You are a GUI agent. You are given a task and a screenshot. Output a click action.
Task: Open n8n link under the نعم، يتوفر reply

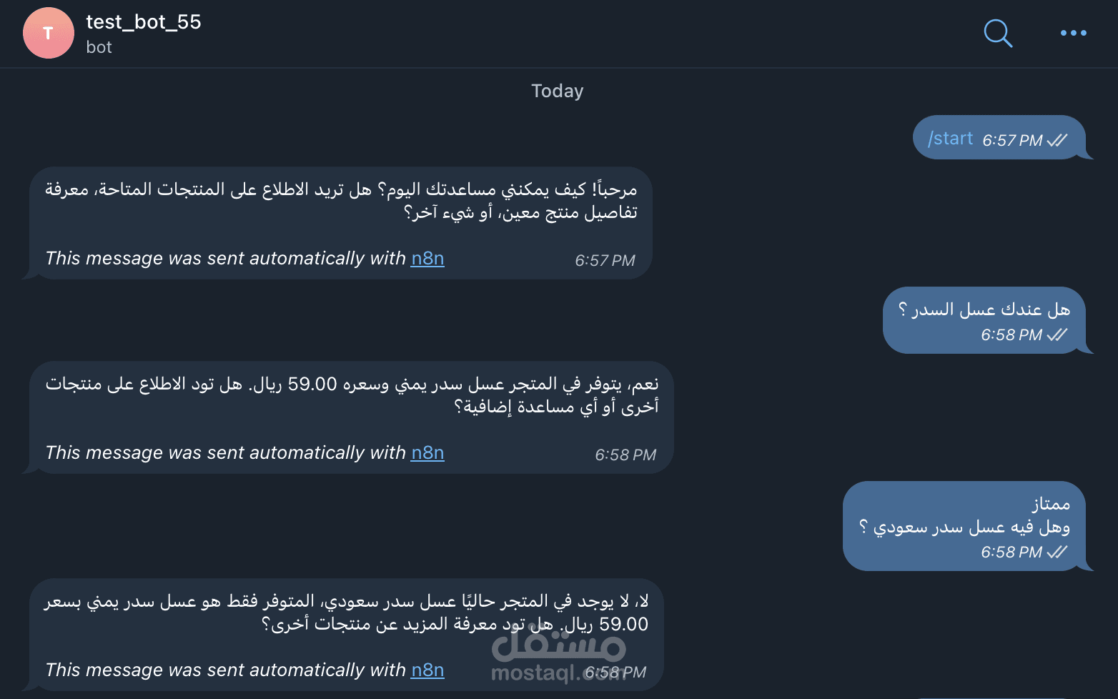[x=427, y=452]
